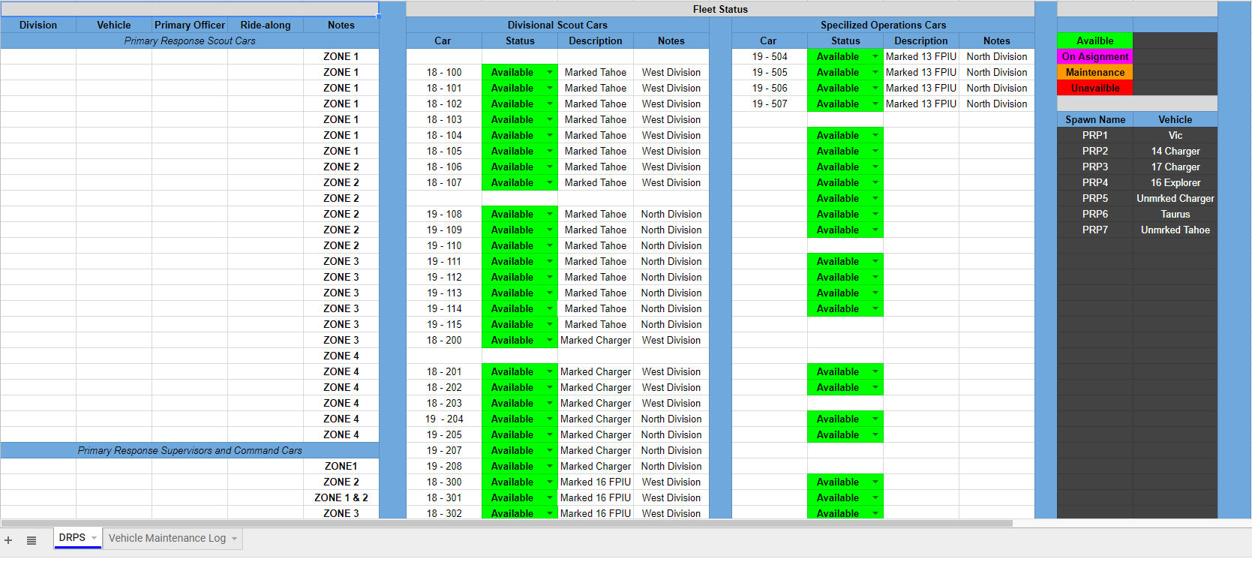Screen dimensions: 1252x562
Task: Click the horizontal scrollbar above sheet tabs
Action: [506, 523]
